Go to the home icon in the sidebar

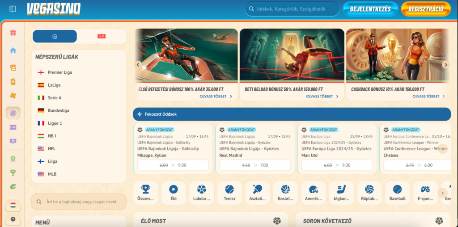pos(13,50)
